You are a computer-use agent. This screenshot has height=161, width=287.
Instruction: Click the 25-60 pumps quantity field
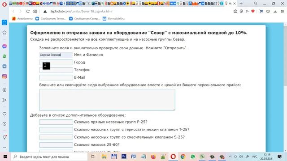point(56,145)
